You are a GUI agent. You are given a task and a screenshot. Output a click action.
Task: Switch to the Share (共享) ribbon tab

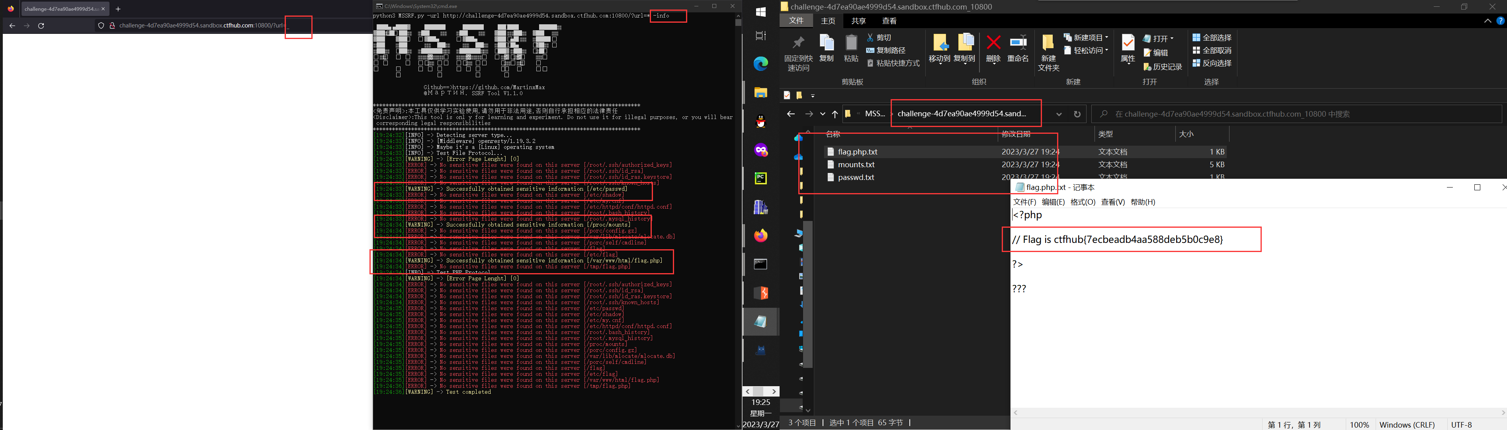pyautogui.click(x=858, y=21)
